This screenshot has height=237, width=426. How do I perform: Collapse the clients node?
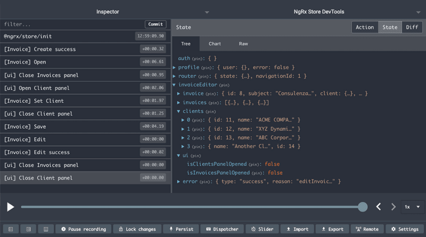178,111
